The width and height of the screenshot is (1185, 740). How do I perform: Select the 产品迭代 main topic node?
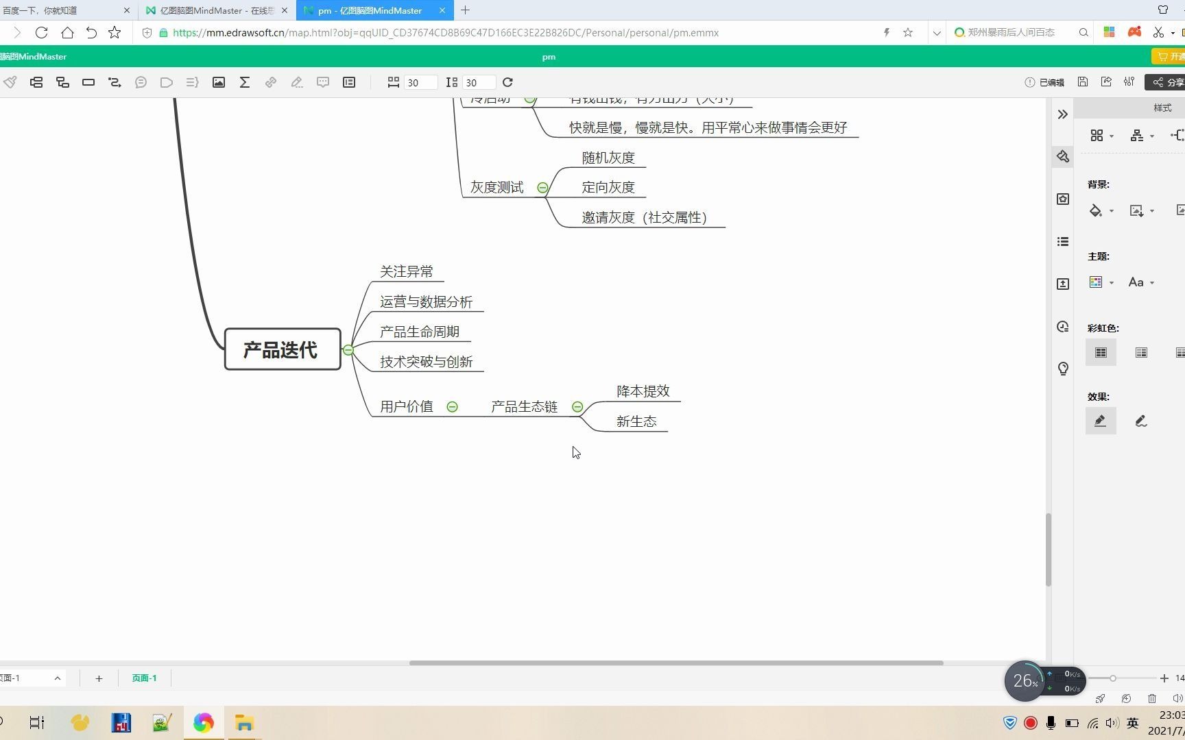coord(283,349)
